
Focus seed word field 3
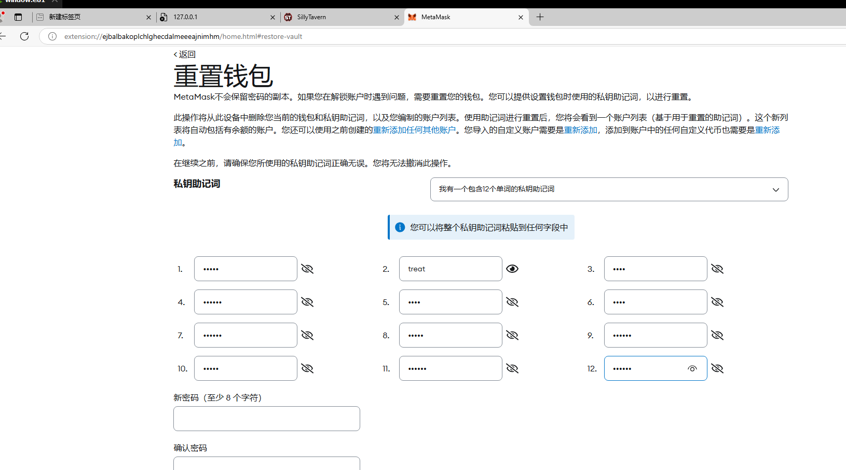pos(656,269)
